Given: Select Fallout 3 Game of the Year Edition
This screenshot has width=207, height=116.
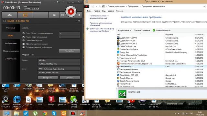Looking at the screenshot, I should click(x=133, y=55).
